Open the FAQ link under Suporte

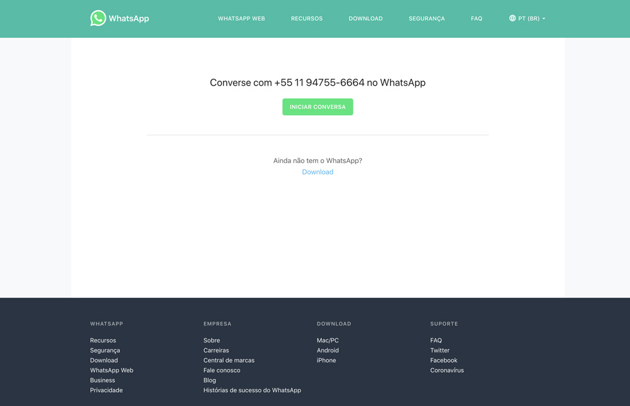tap(435, 340)
